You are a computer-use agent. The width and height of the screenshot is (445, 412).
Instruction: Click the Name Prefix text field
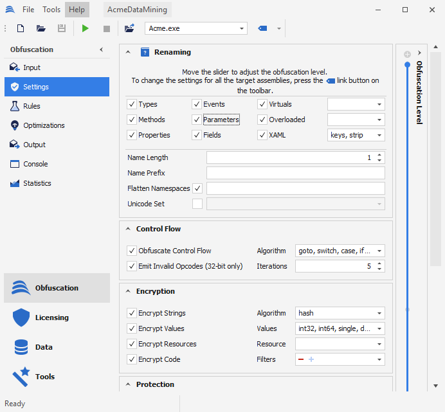[295, 173]
